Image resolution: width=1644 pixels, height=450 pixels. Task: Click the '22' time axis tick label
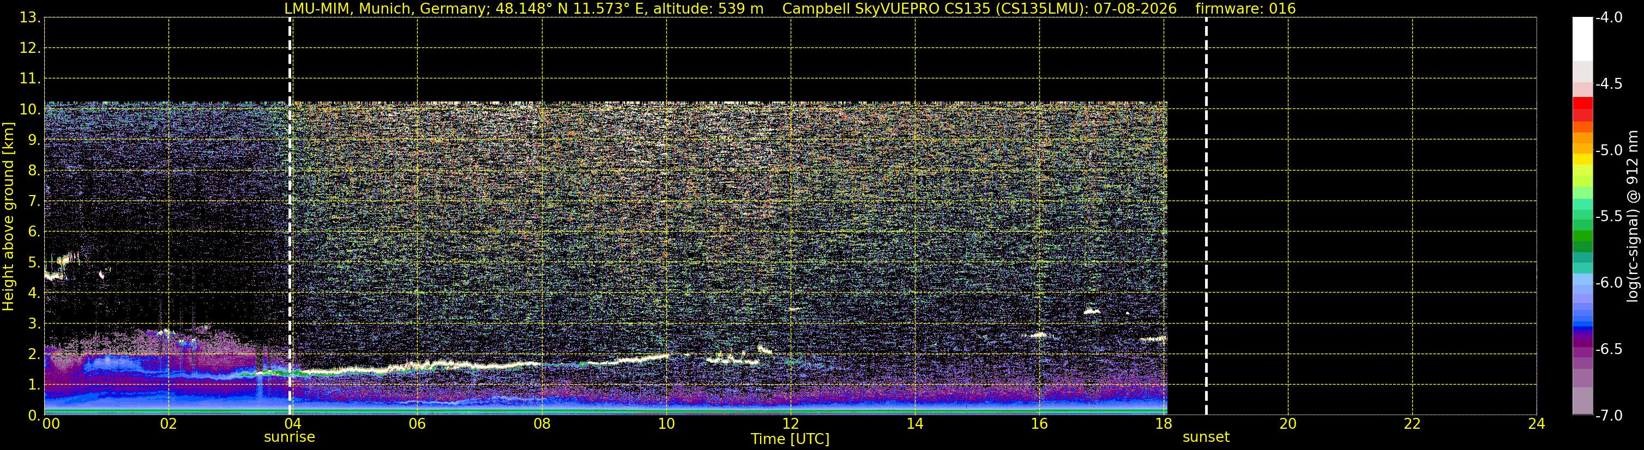pyautogui.click(x=1412, y=424)
